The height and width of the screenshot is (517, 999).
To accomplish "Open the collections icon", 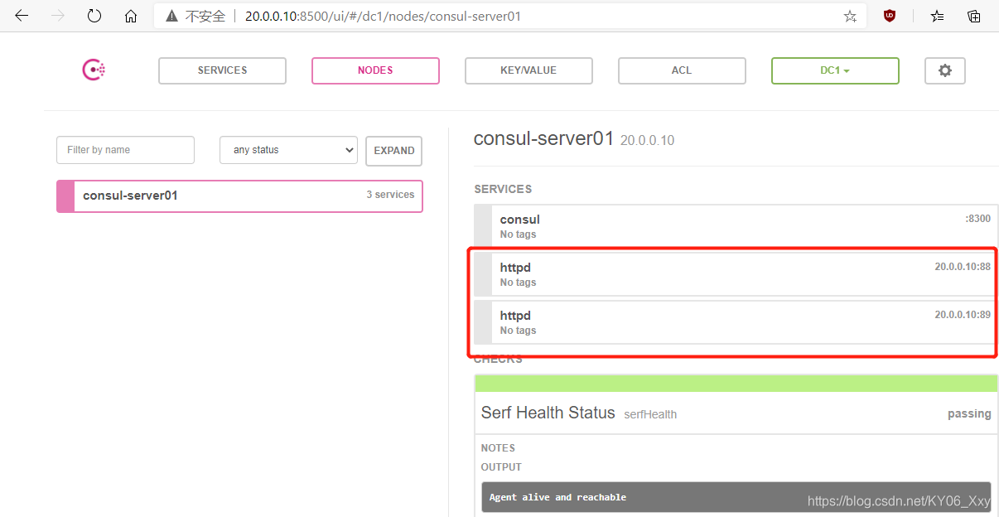I will pos(974,16).
